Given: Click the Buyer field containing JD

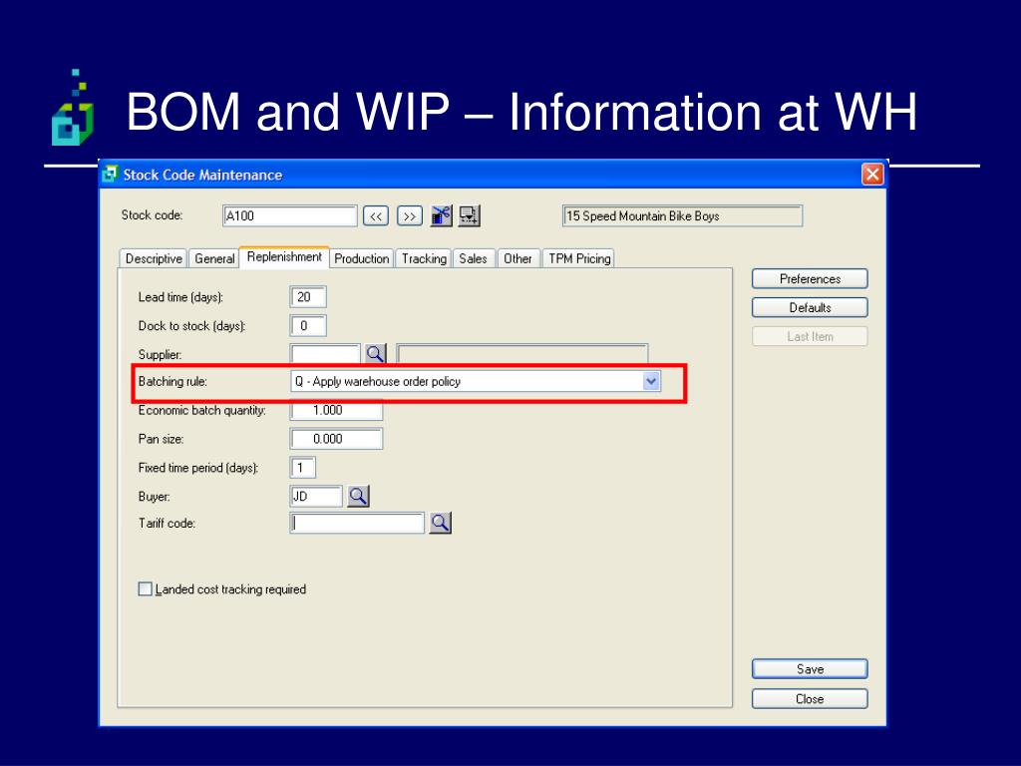Looking at the screenshot, I should pyautogui.click(x=316, y=497).
